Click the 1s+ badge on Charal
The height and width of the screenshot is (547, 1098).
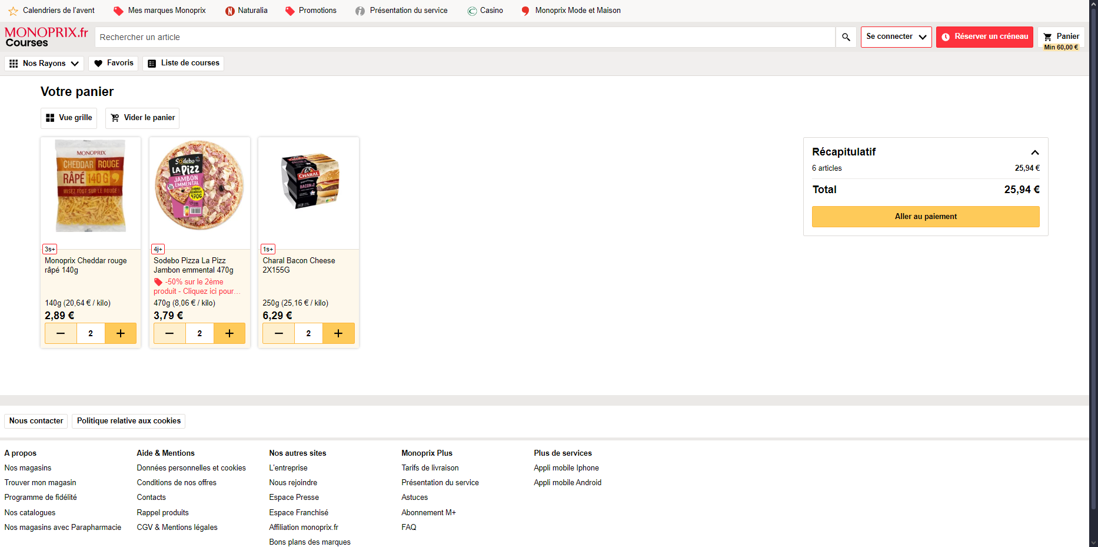[x=268, y=249]
